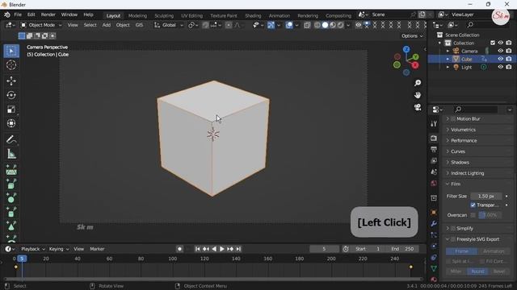This screenshot has width=517, height=290.
Task: Open the timeline Marker menu
Action: point(97,249)
